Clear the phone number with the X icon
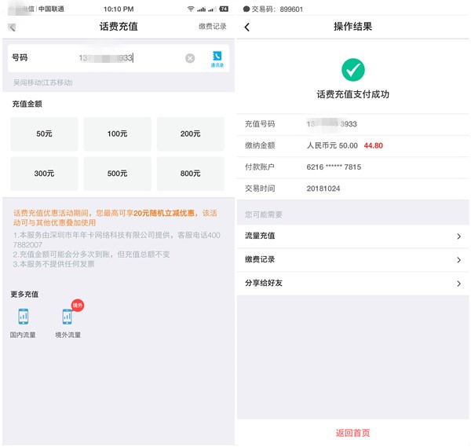The width and height of the screenshot is (471, 447). tap(190, 58)
